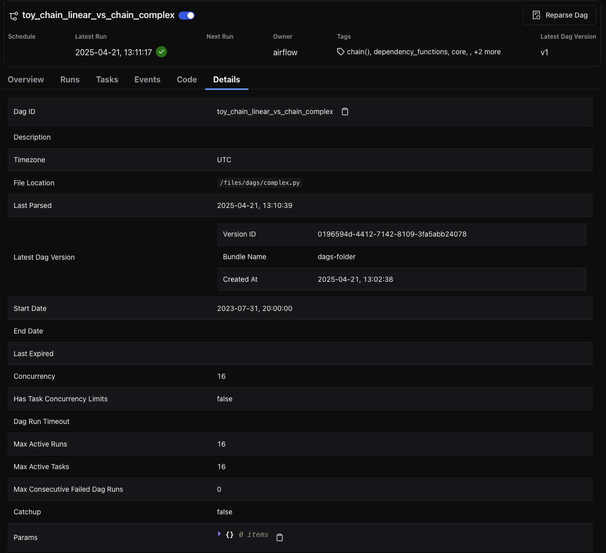606x553 pixels.
Task: Click the DAG icon beside the title
Action: tap(14, 16)
